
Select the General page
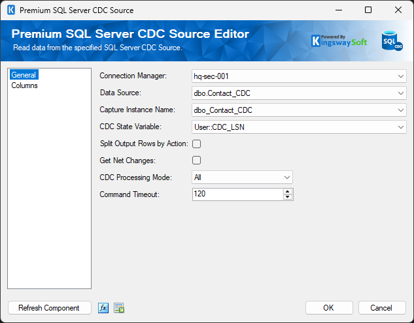(24, 75)
